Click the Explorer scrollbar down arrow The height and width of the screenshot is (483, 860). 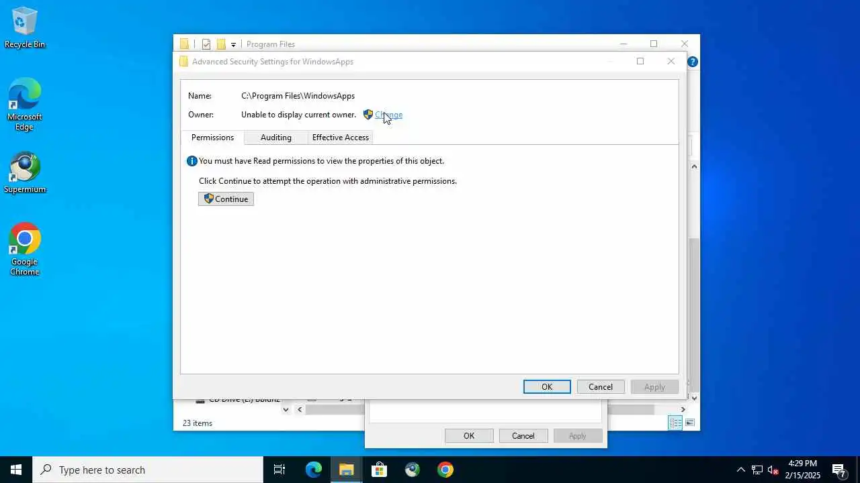[x=694, y=398]
